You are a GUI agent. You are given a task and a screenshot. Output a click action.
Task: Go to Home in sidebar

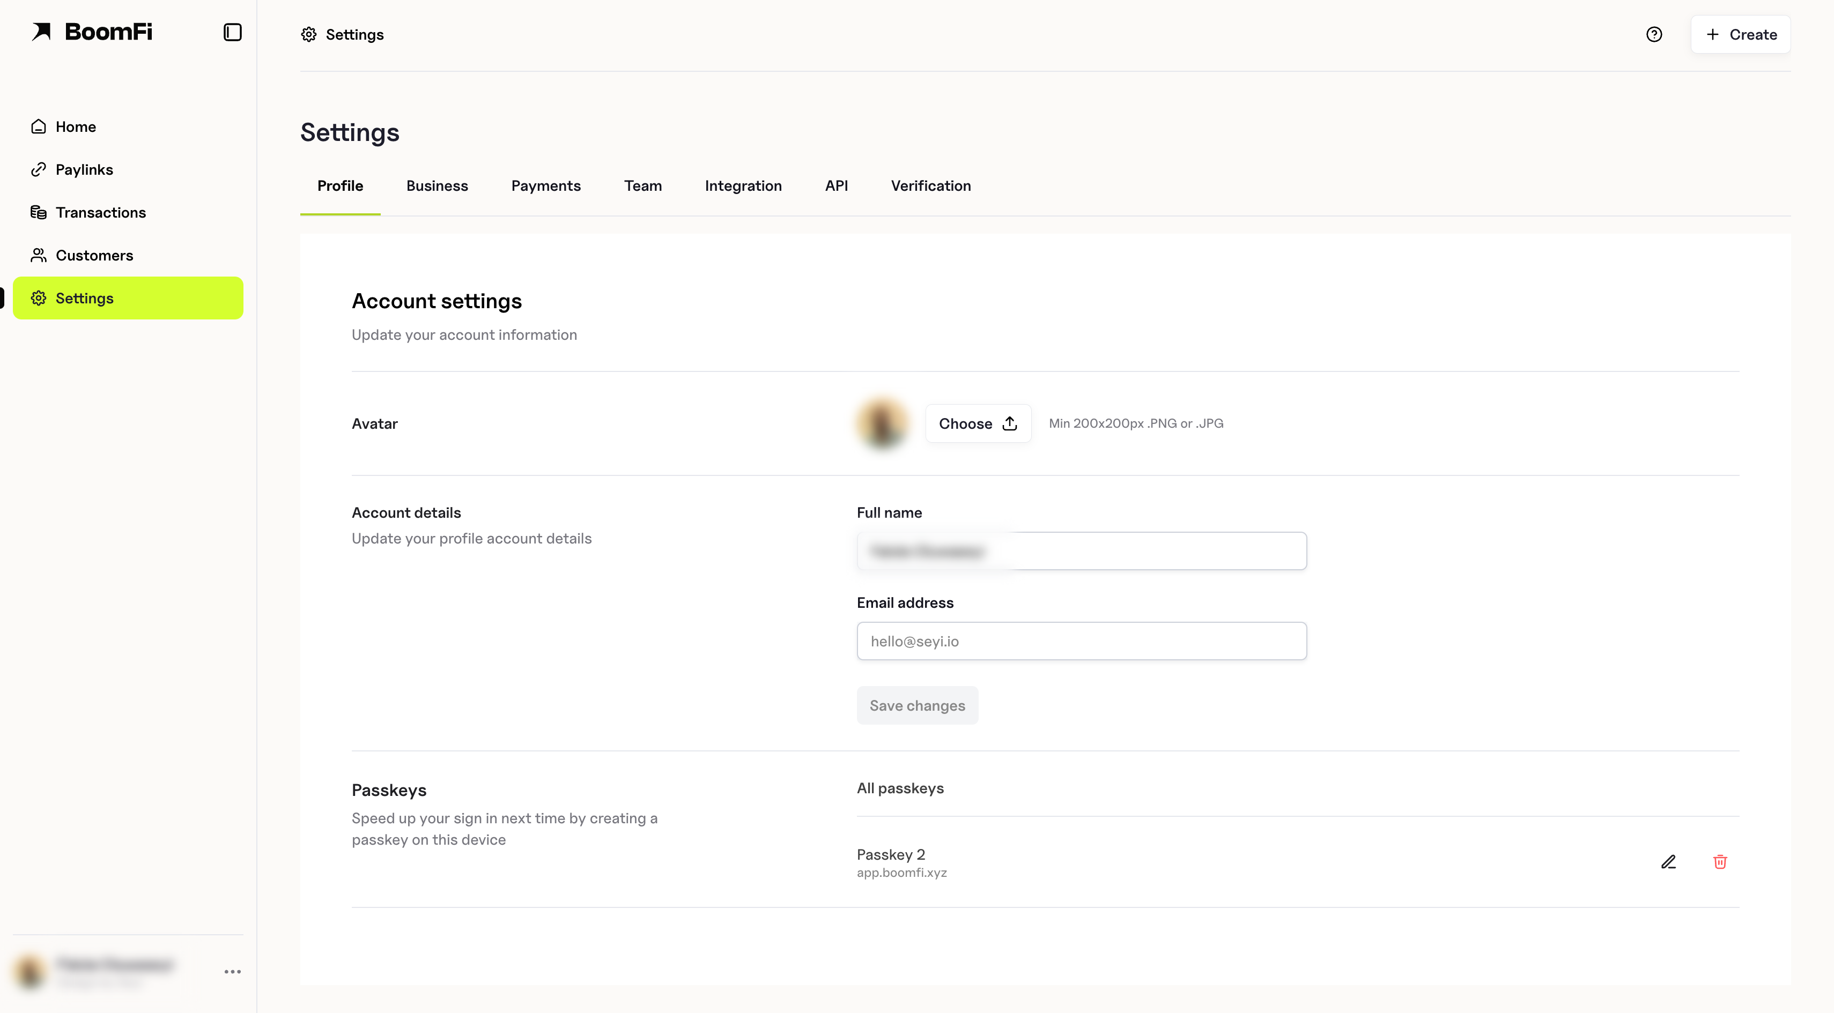pyautogui.click(x=76, y=126)
